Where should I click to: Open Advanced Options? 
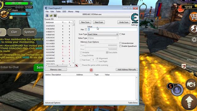tap(53, 103)
